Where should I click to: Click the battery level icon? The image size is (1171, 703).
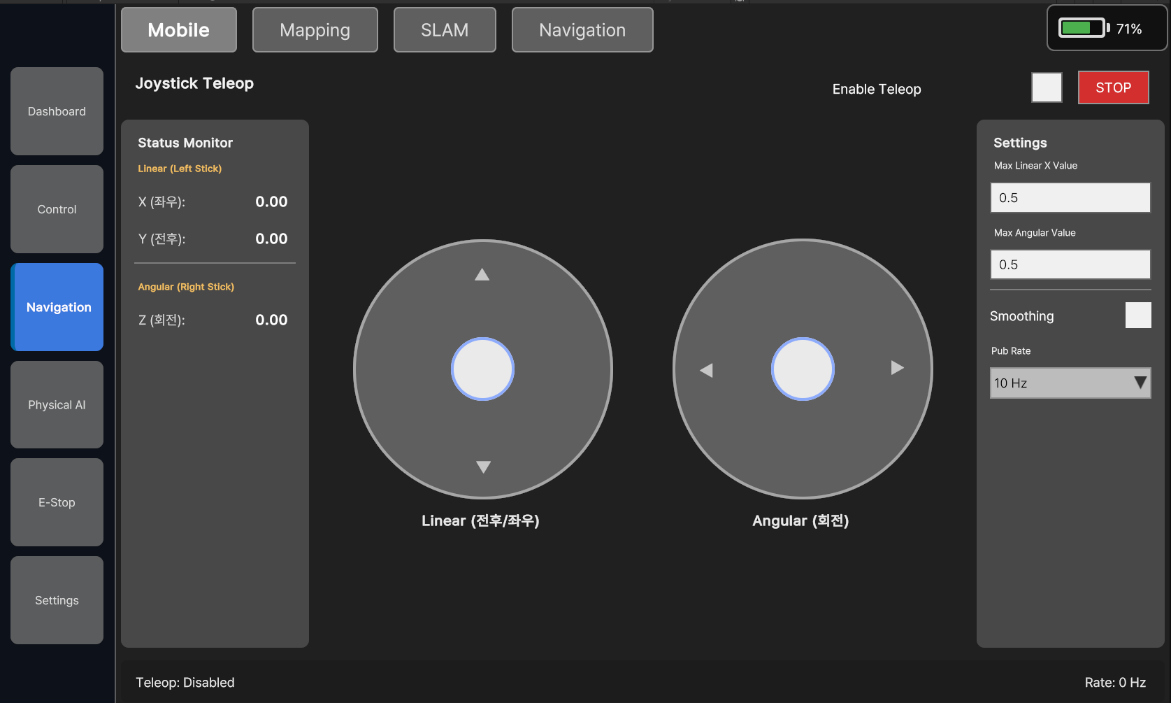tap(1083, 28)
